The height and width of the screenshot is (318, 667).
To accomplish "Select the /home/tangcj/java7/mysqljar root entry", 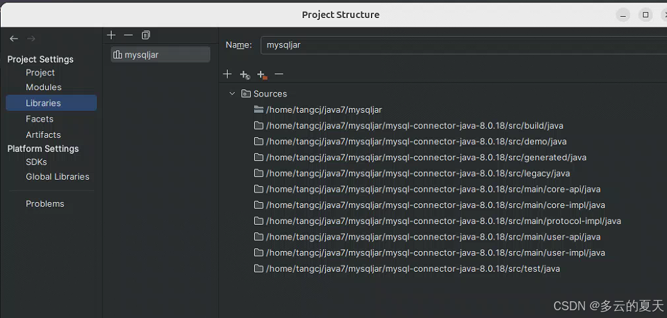I will [x=324, y=109].
